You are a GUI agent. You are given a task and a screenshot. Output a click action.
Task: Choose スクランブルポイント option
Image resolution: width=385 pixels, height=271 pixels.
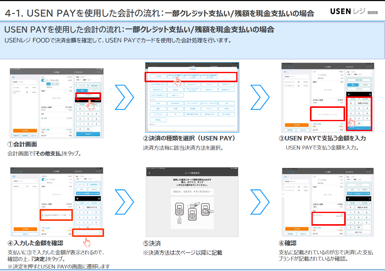pos(158,95)
